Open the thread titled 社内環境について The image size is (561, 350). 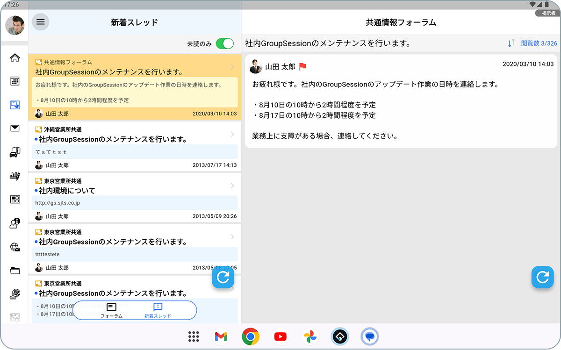tap(67, 191)
